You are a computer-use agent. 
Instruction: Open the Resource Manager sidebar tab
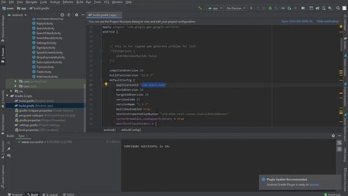3,28
